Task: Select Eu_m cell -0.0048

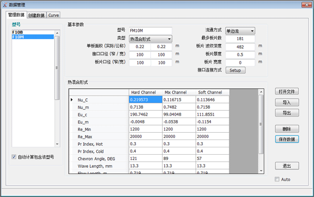Action: coord(145,122)
